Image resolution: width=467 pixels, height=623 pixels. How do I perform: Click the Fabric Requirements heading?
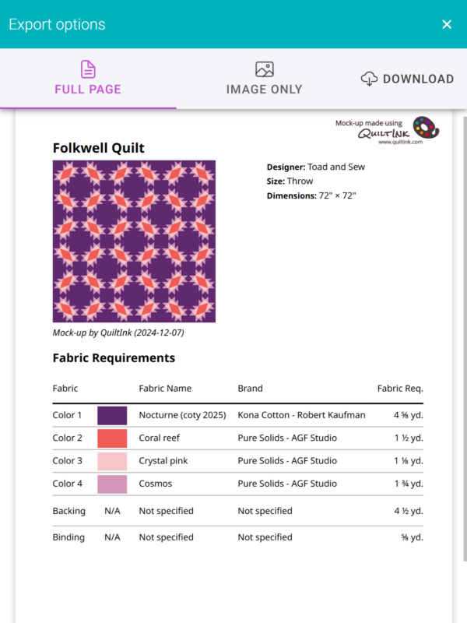pyautogui.click(x=114, y=358)
